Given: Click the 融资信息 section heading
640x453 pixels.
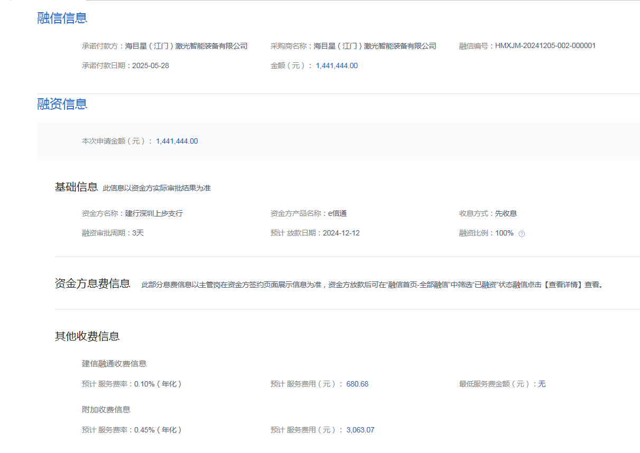Looking at the screenshot, I should click(x=62, y=104).
